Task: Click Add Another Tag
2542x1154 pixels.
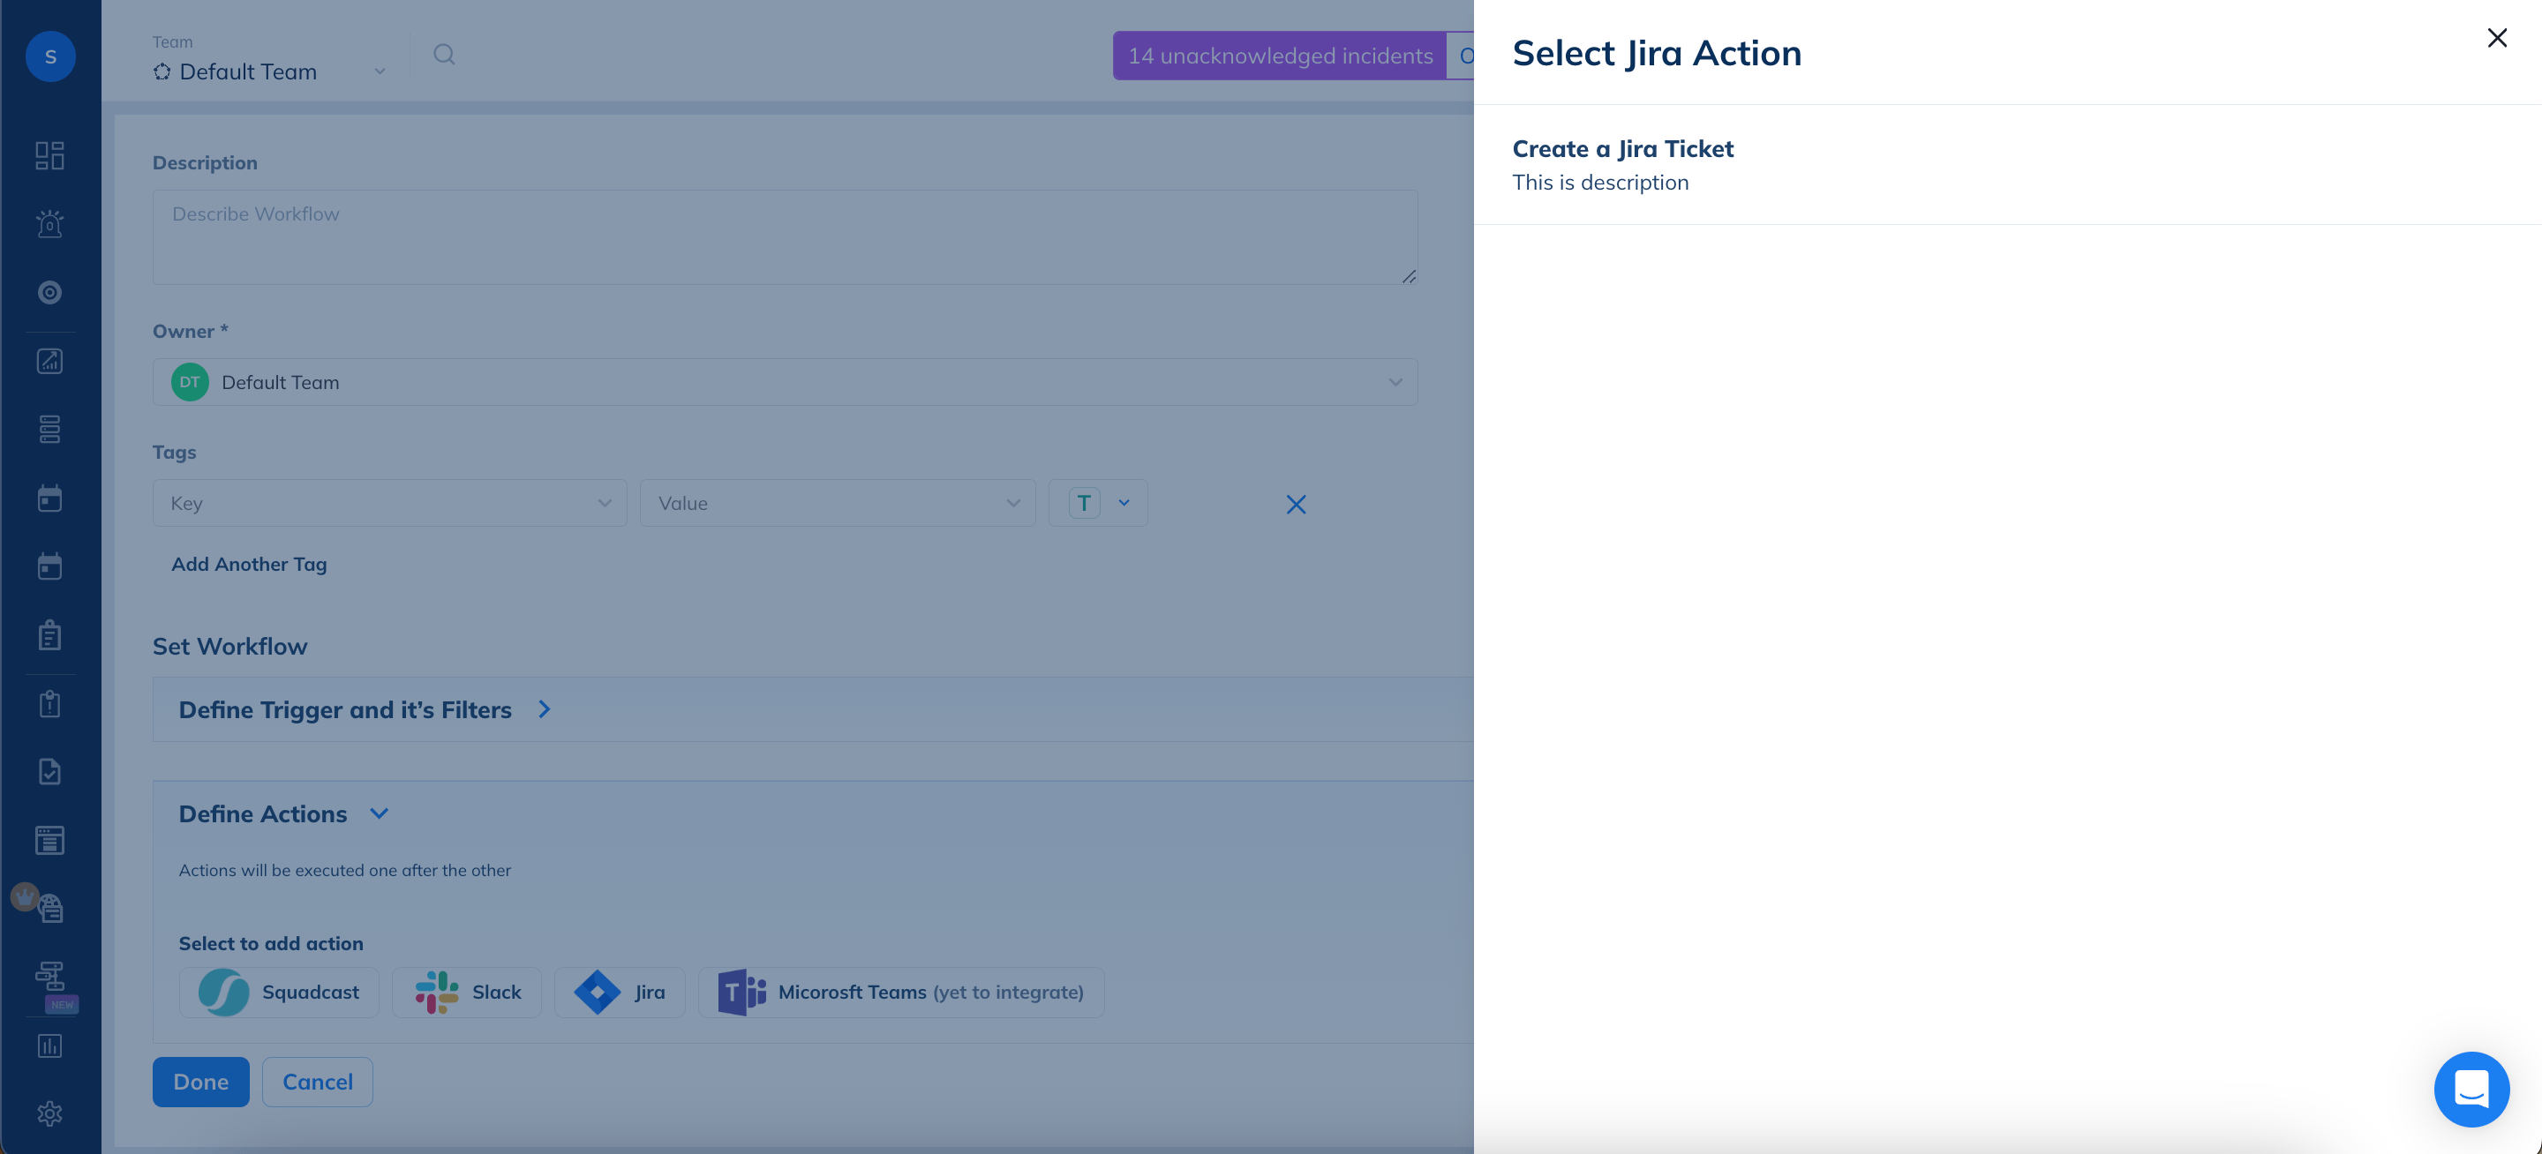Action: click(x=249, y=563)
